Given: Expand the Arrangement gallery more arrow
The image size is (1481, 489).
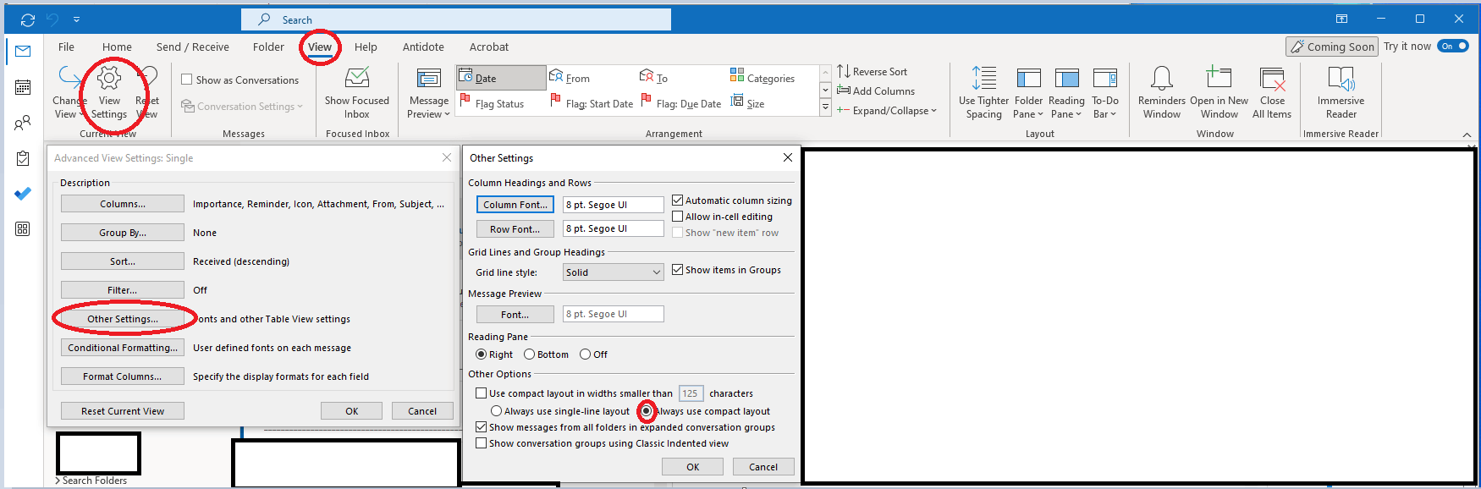Looking at the screenshot, I should point(825,108).
